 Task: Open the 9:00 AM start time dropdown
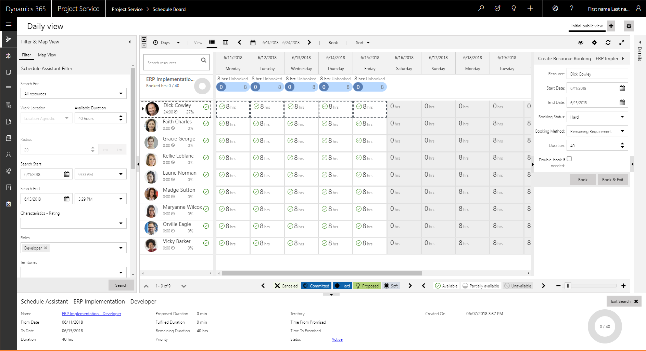point(101,174)
